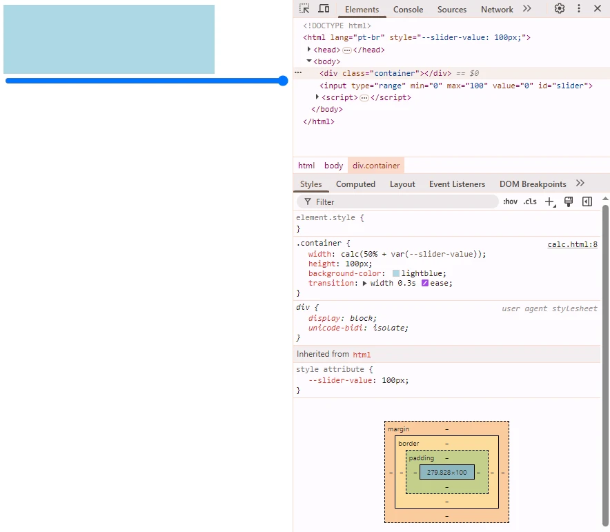The width and height of the screenshot is (610, 532).
Task: Close the DevTools panel
Action: [x=598, y=8]
